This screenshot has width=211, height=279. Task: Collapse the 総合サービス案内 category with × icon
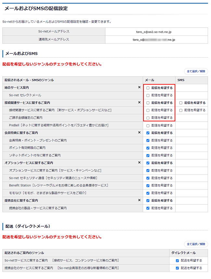coord(139,88)
